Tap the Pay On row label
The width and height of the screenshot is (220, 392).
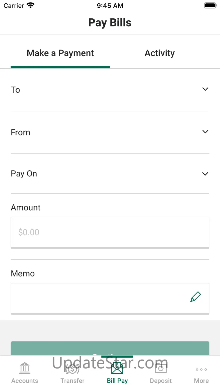[24, 174]
